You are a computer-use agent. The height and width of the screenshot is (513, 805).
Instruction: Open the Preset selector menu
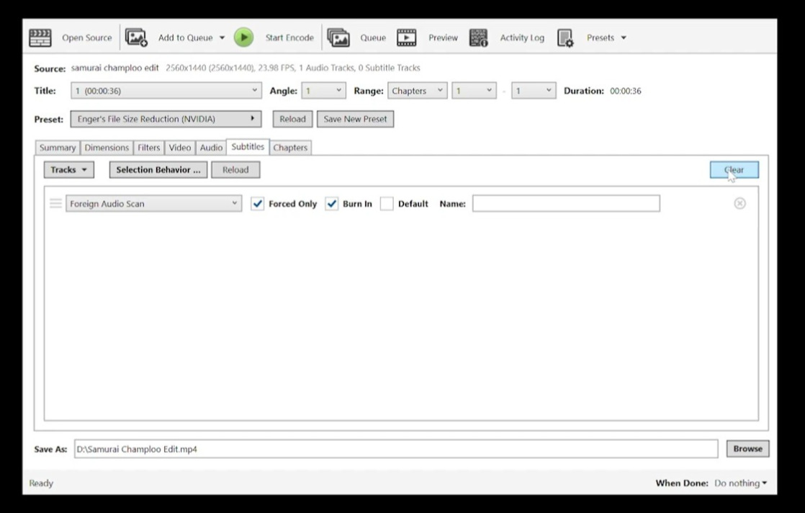coord(166,119)
